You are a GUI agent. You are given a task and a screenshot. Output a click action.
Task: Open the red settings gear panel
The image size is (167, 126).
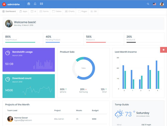click(x=164, y=50)
